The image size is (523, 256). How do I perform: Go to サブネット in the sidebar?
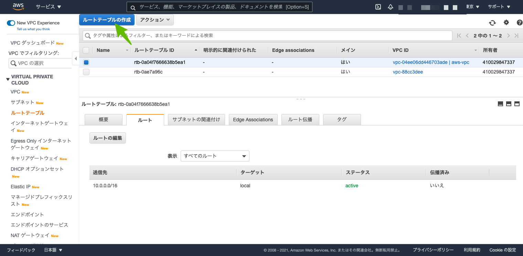pyautogui.click(x=22, y=102)
